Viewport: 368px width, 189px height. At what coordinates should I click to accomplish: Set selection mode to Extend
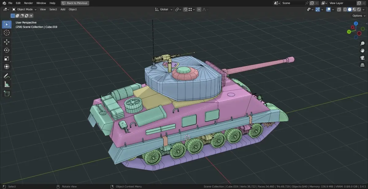point(17,16)
